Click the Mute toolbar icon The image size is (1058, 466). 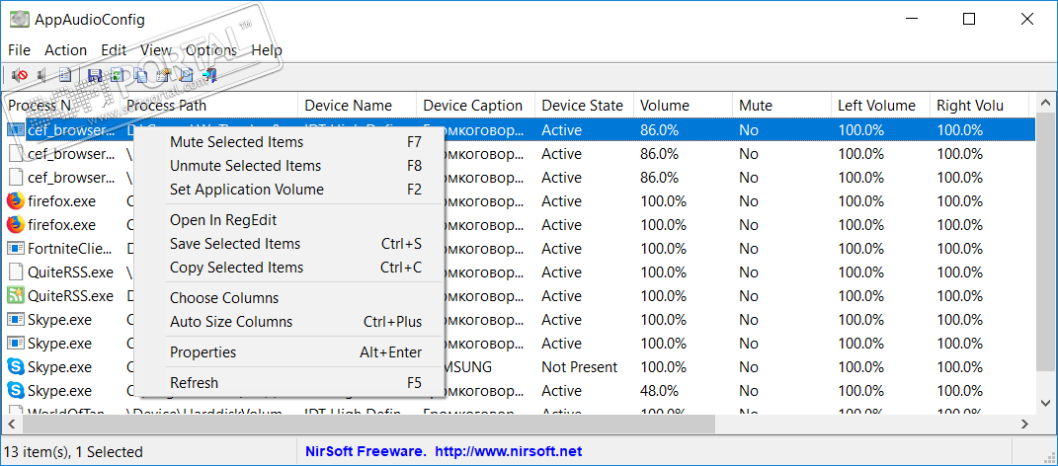19,75
